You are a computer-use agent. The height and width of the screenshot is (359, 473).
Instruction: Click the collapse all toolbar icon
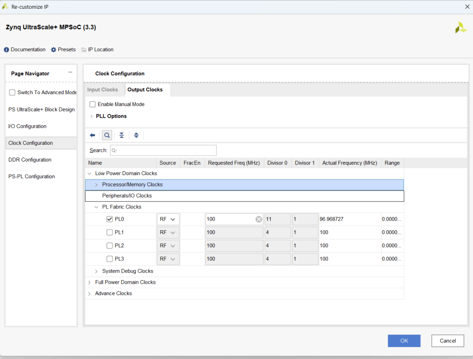point(122,135)
